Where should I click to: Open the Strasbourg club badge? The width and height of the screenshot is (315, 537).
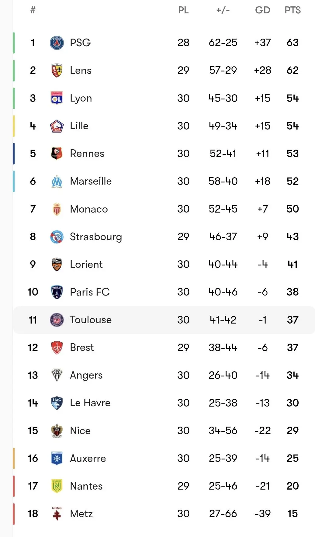pyautogui.click(x=57, y=237)
